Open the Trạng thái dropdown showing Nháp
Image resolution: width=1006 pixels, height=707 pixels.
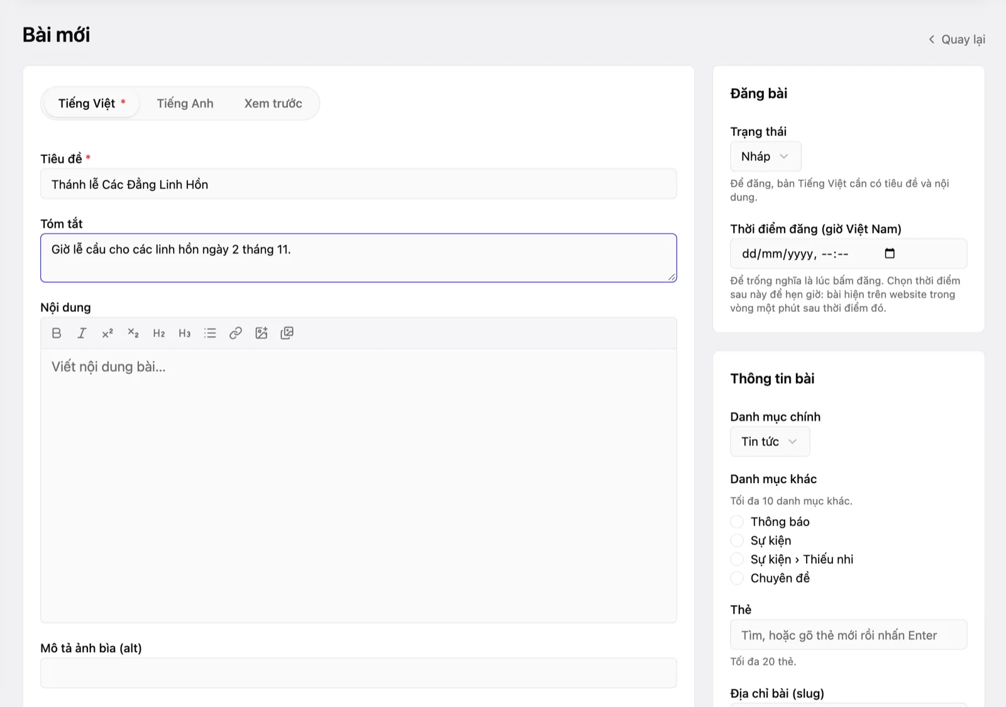[766, 157]
